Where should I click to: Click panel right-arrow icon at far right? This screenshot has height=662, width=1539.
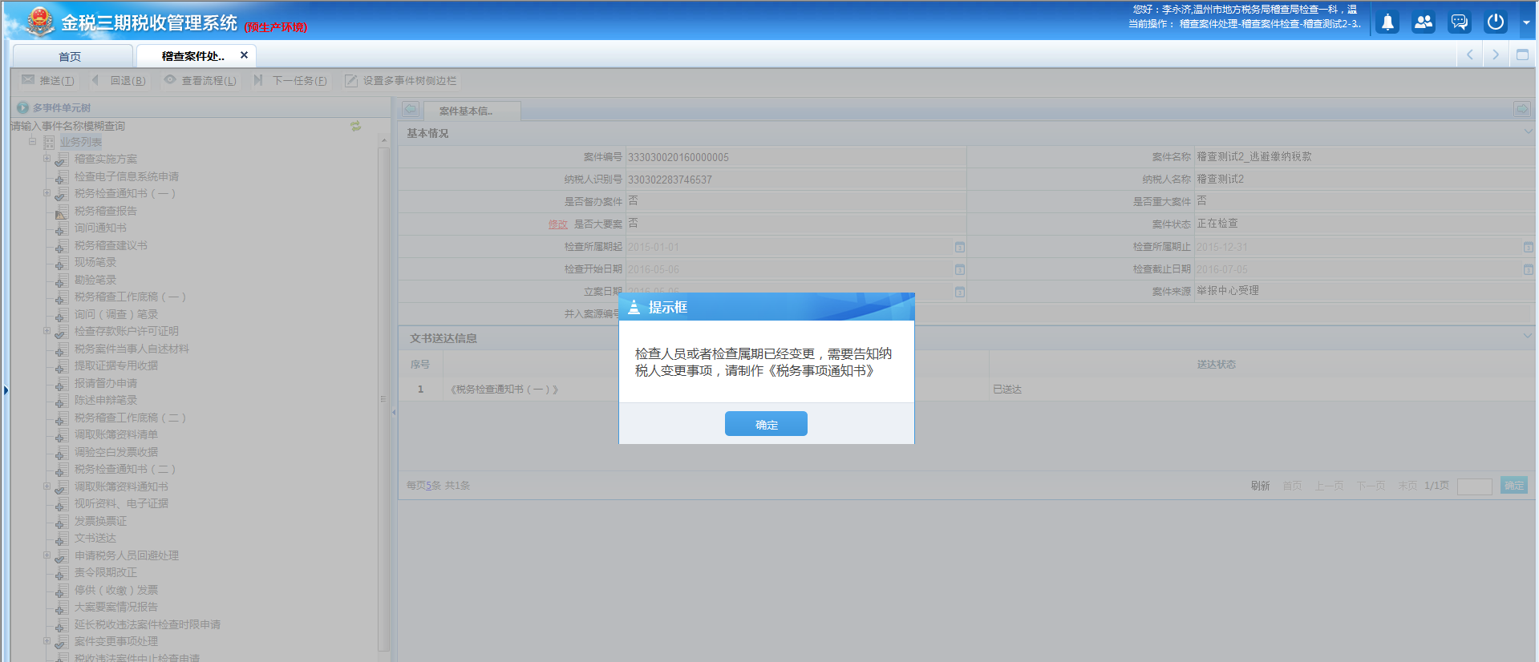pyautogui.click(x=1521, y=109)
